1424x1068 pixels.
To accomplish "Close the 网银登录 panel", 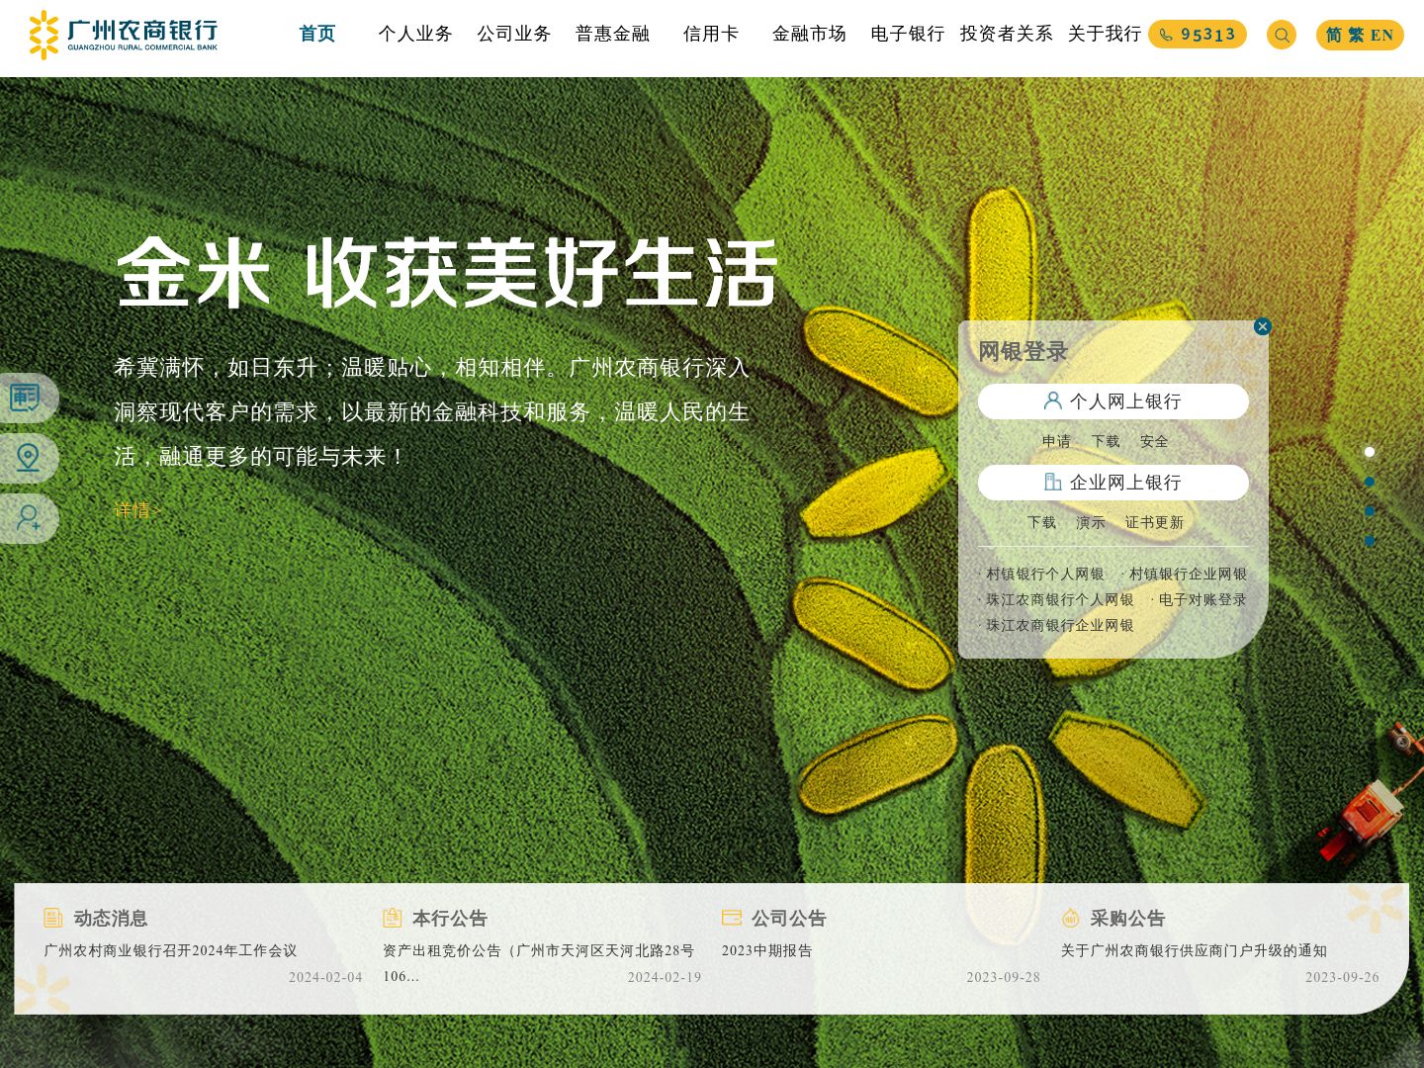I will (x=1263, y=326).
